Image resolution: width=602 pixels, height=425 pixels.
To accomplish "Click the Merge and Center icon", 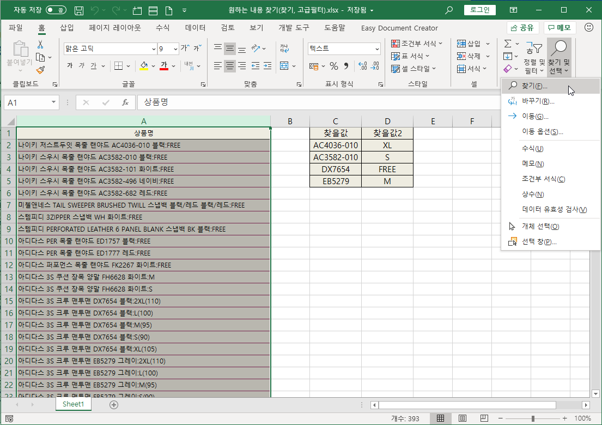I will 284,66.
